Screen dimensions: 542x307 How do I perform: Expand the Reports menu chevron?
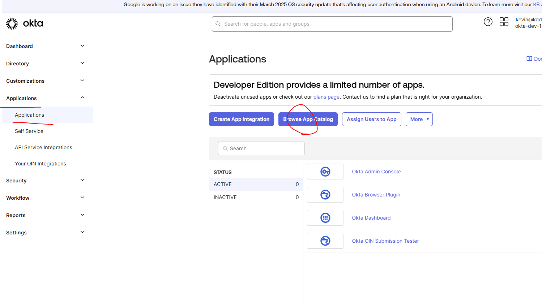(x=82, y=215)
